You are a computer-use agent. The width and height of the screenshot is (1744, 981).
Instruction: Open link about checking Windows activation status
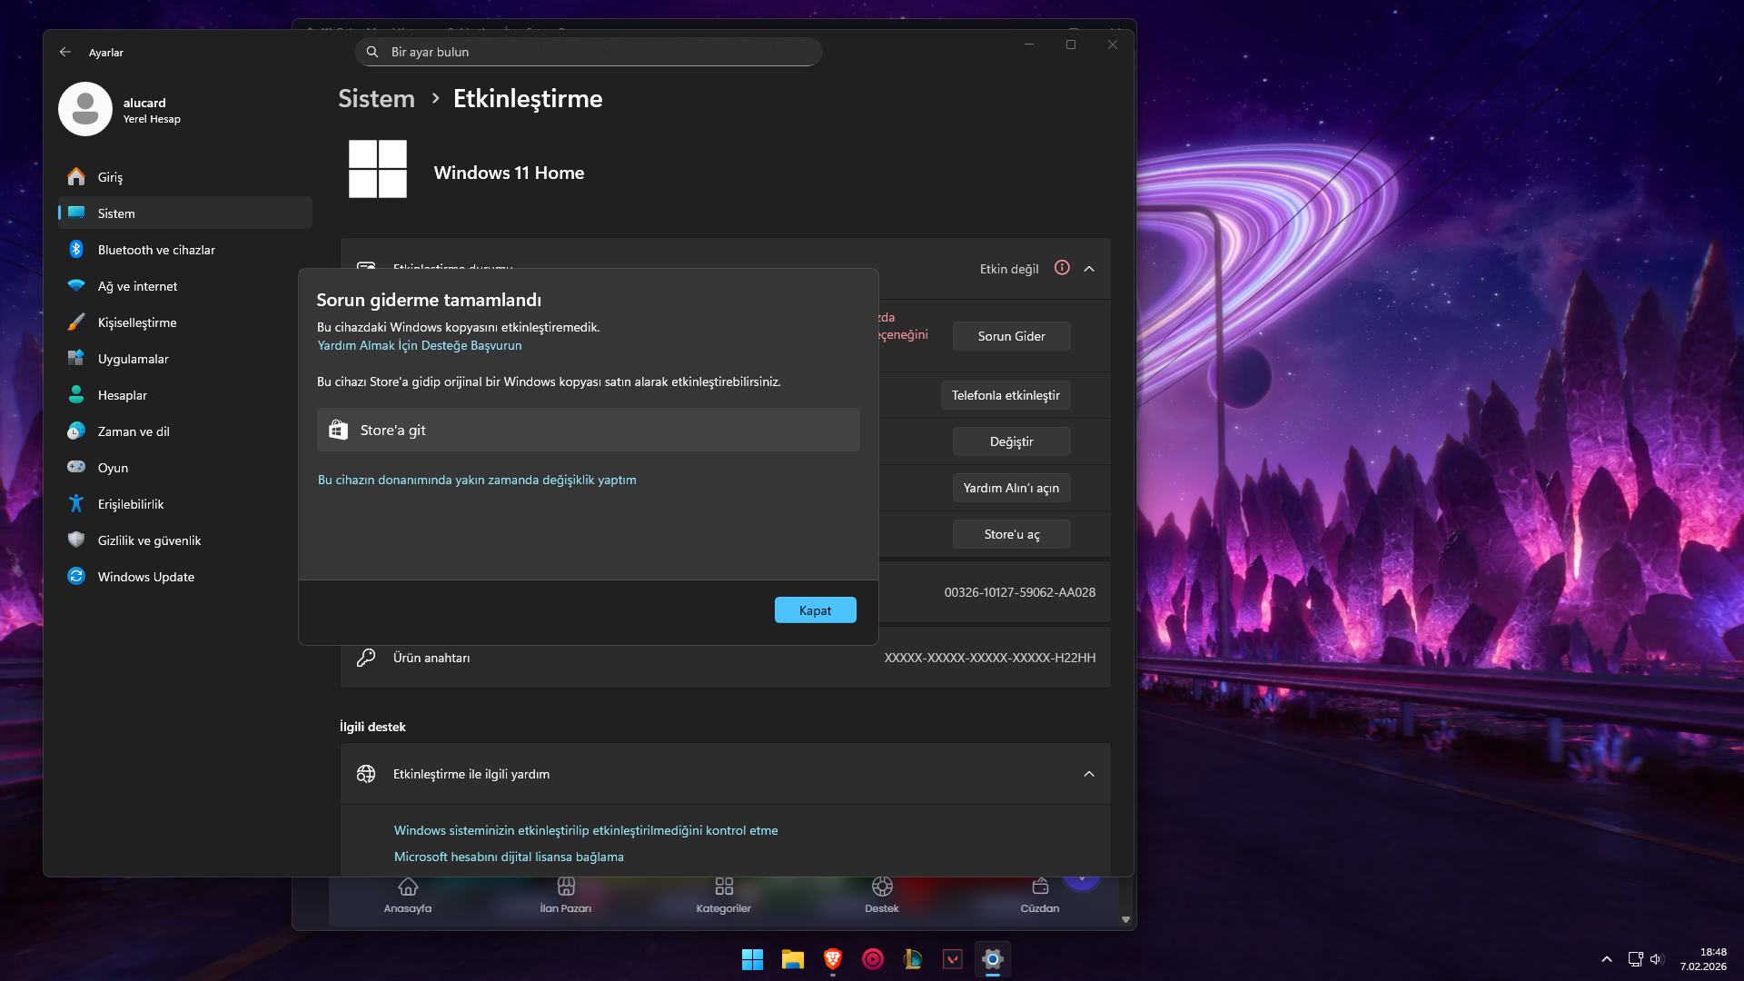[586, 830]
